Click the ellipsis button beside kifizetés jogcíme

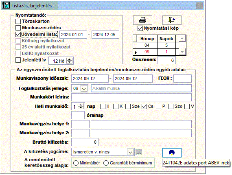click(x=139, y=152)
